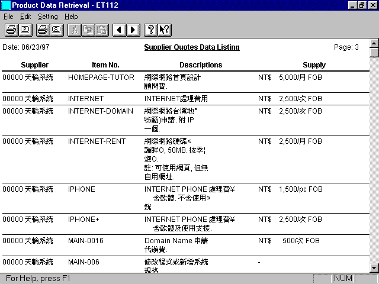Image resolution: width=379 pixels, height=284 pixels.
Task: Select item IPHONE+
Action: click(x=83, y=220)
